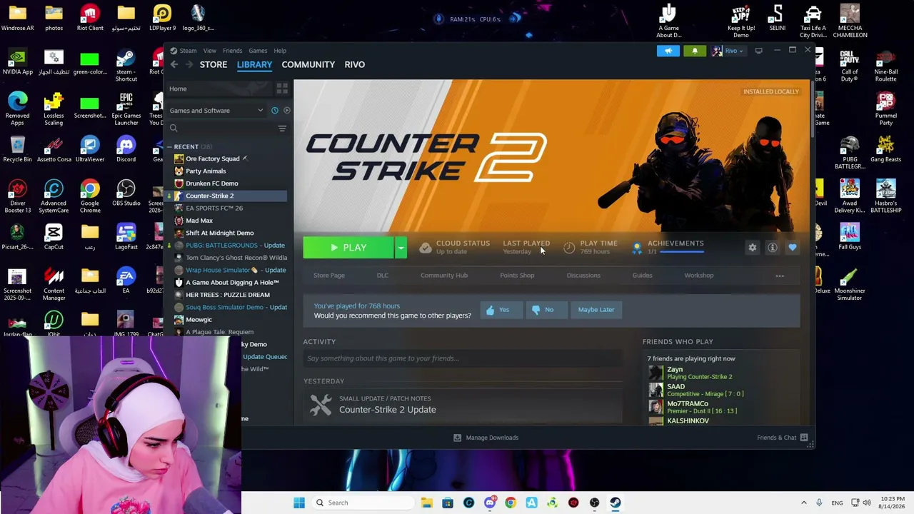Open the Guides link
Viewport: 914px width, 514px height.
point(642,275)
